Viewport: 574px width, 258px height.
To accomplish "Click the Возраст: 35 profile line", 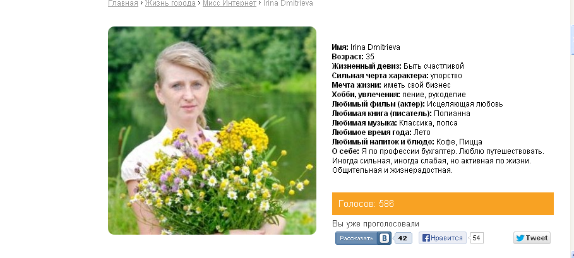I will point(353,57).
